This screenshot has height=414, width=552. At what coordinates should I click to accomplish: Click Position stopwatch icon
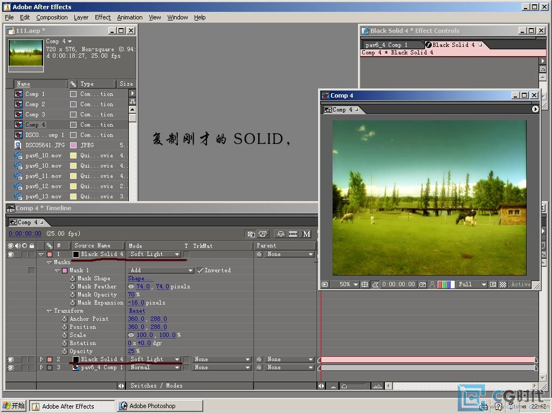coord(65,327)
